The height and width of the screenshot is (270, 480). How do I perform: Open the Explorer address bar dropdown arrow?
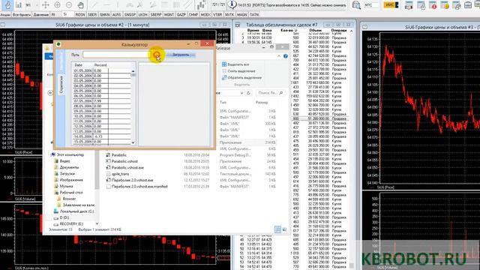tap(241, 93)
